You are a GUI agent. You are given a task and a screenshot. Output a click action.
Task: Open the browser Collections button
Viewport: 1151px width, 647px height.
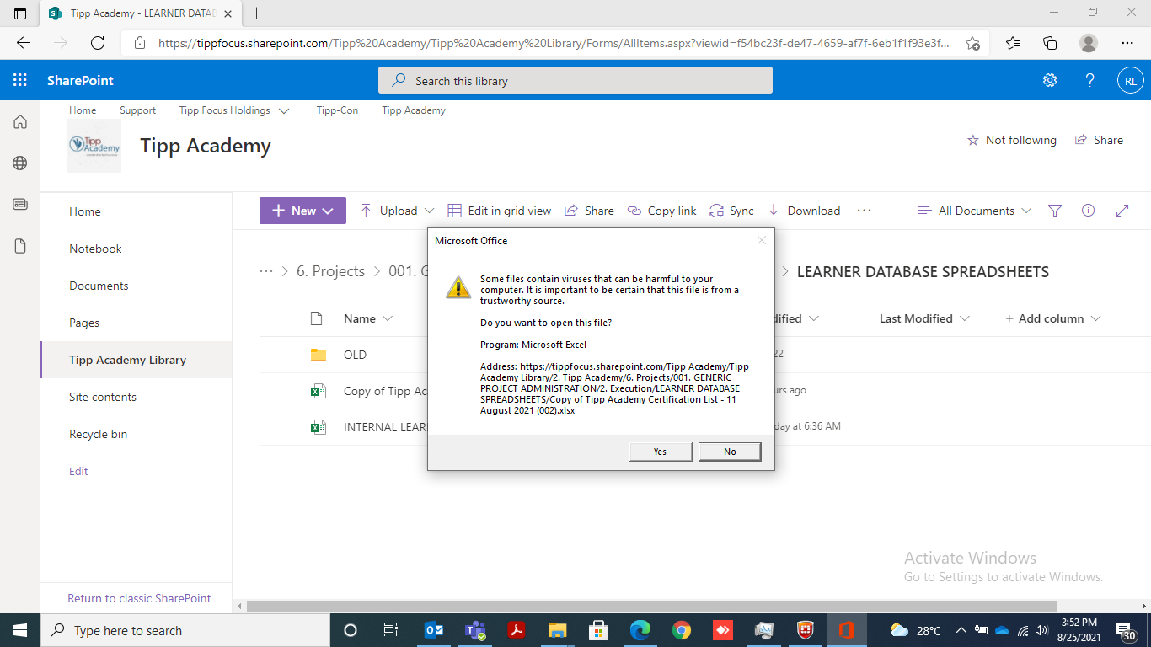click(1050, 43)
